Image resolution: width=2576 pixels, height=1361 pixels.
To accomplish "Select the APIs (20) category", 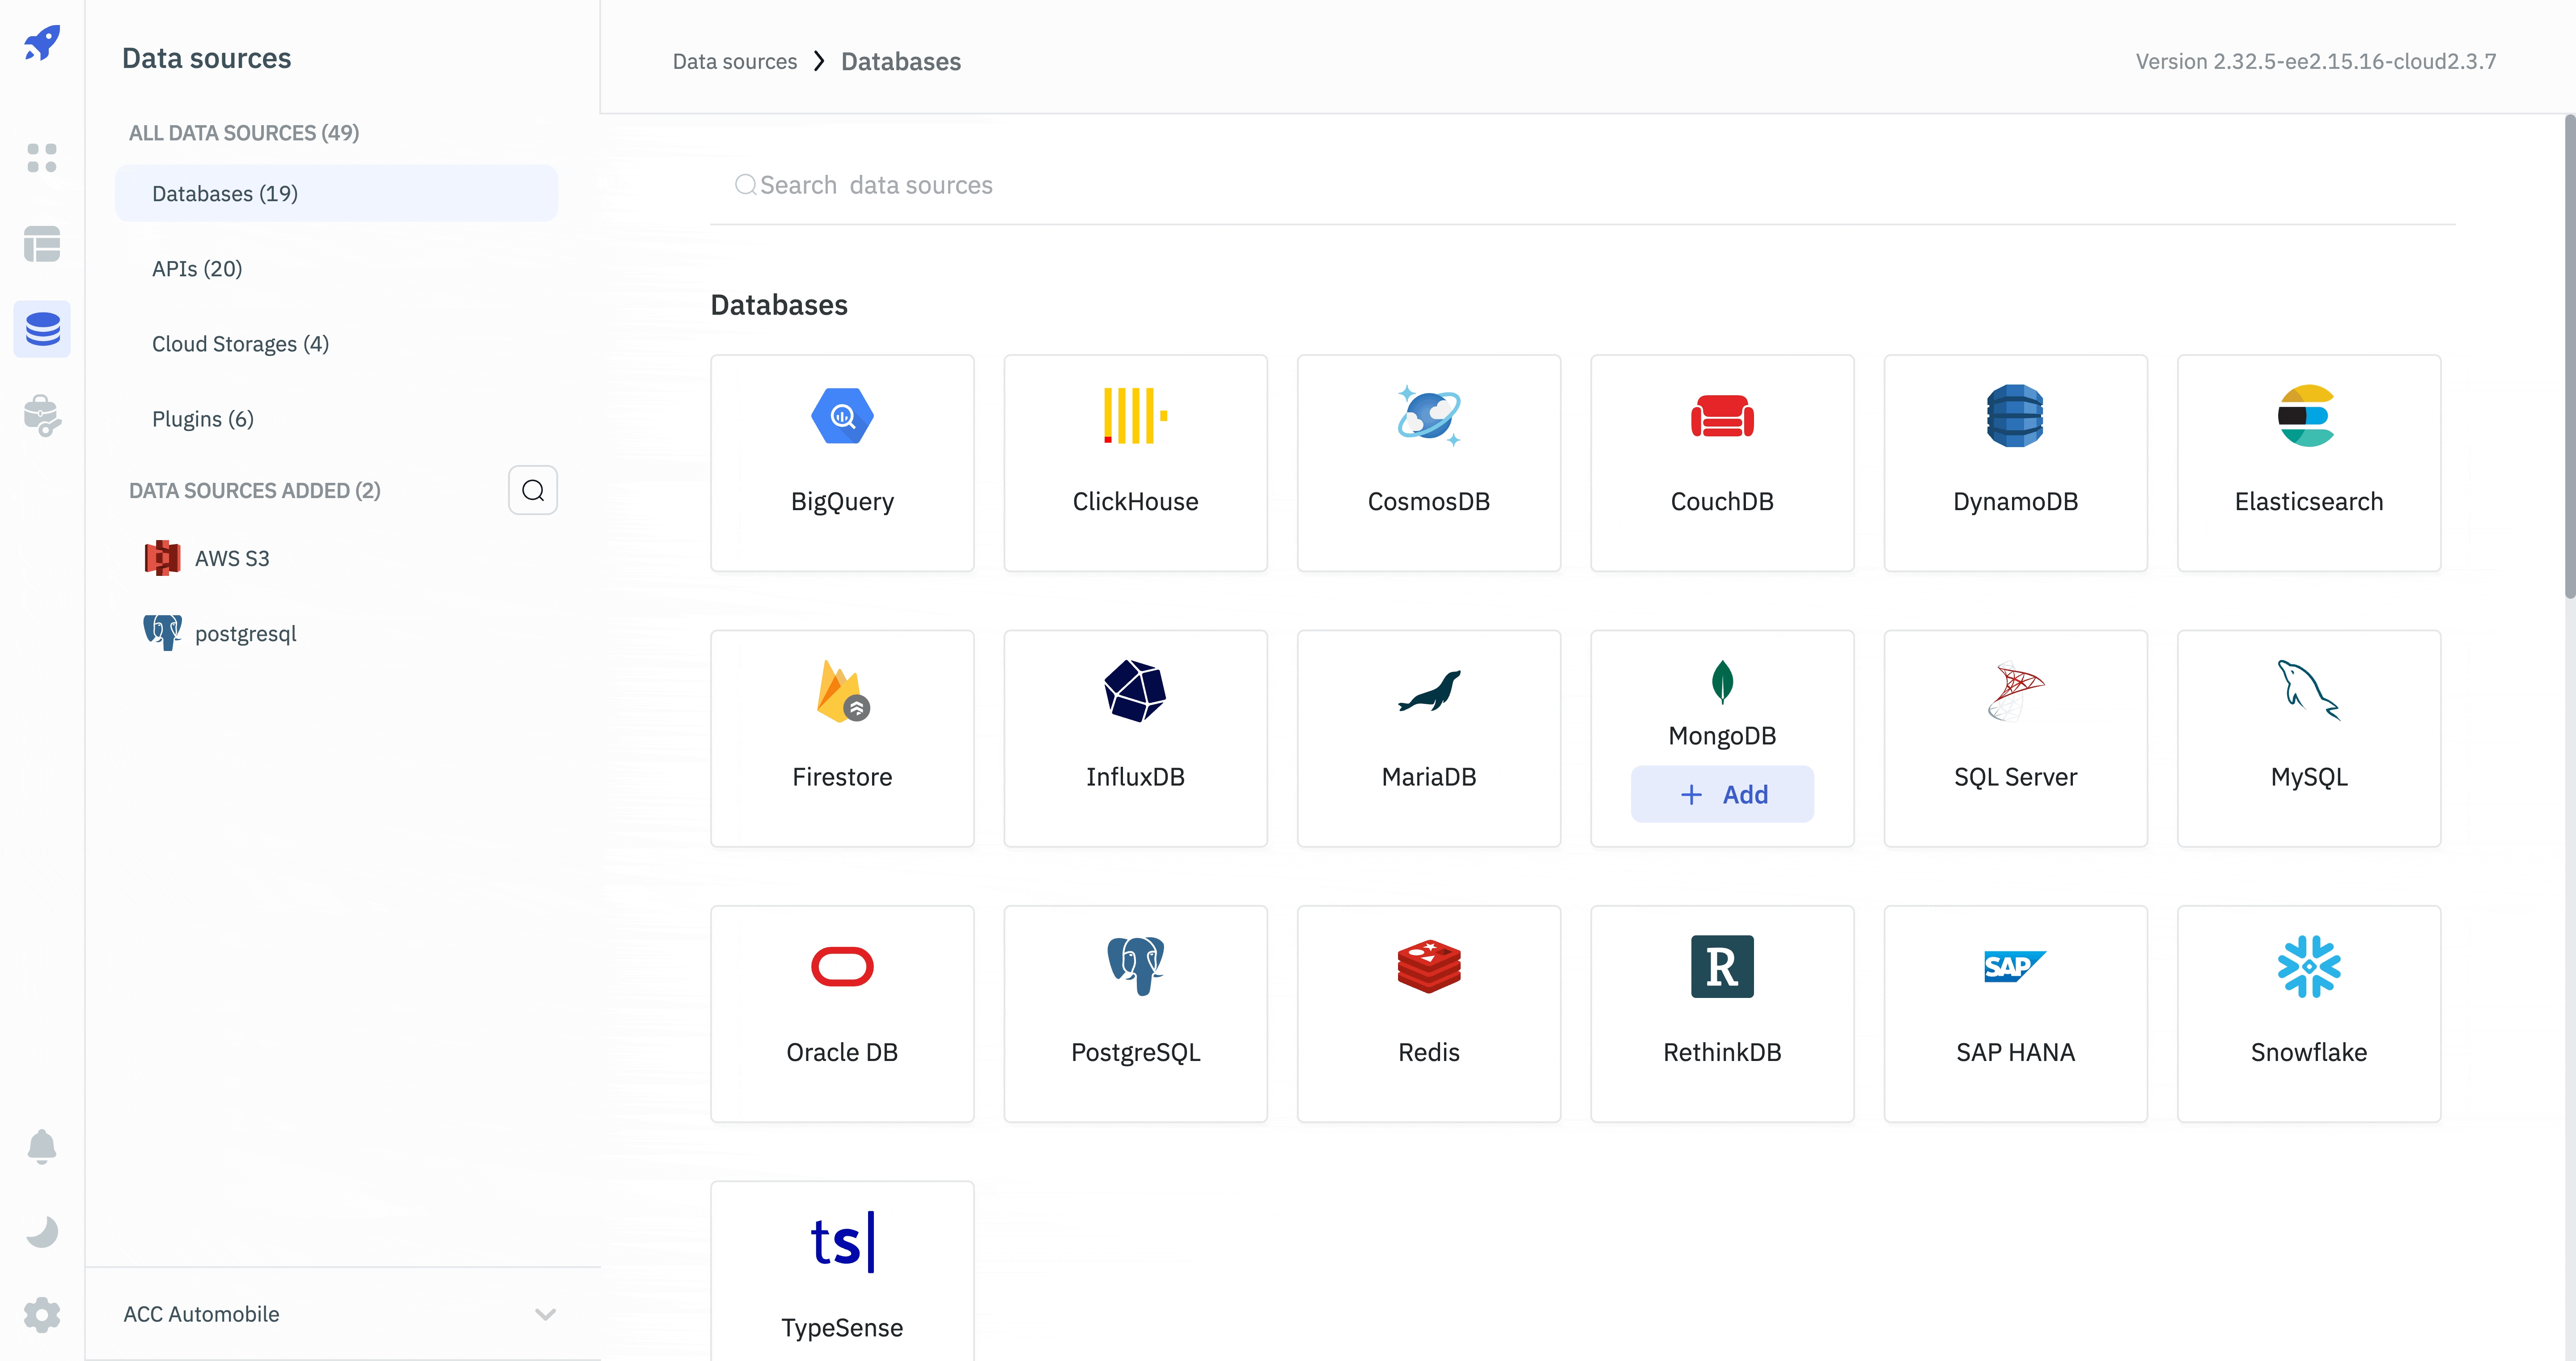I will tap(197, 268).
